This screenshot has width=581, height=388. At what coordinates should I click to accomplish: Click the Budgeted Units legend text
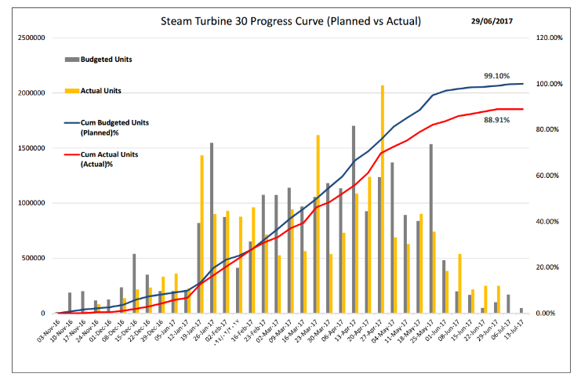[106, 59]
